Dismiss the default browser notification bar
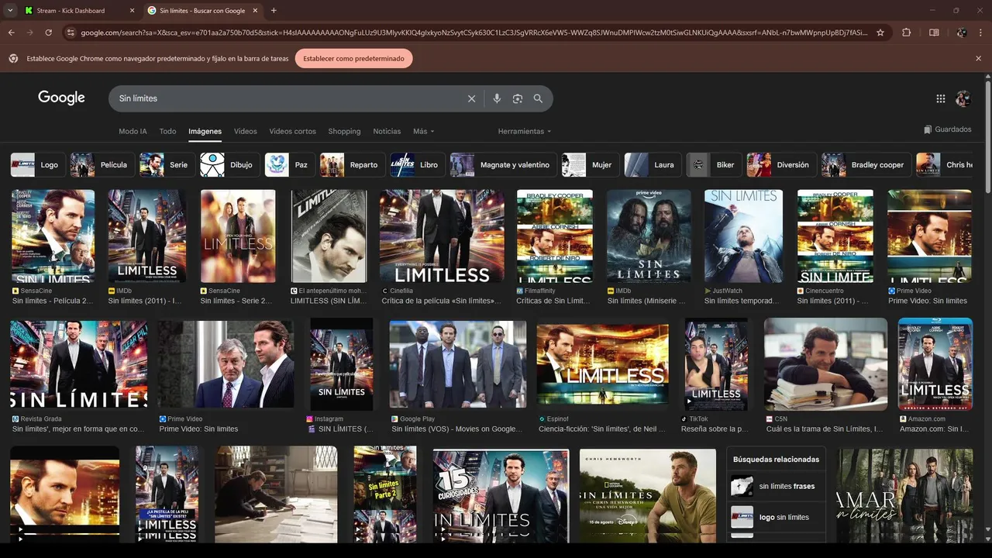 tap(978, 58)
